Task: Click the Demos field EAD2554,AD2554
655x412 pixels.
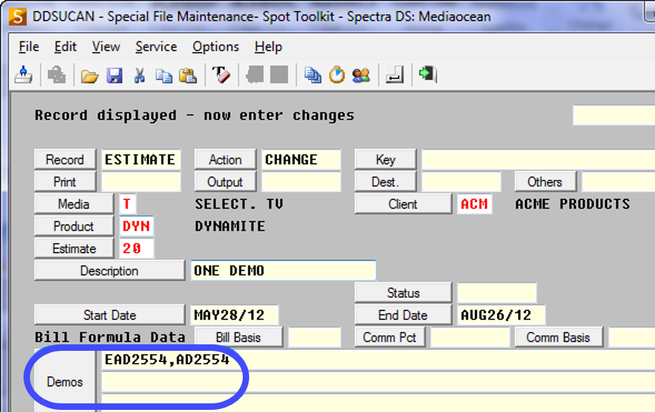Action: coord(378,359)
